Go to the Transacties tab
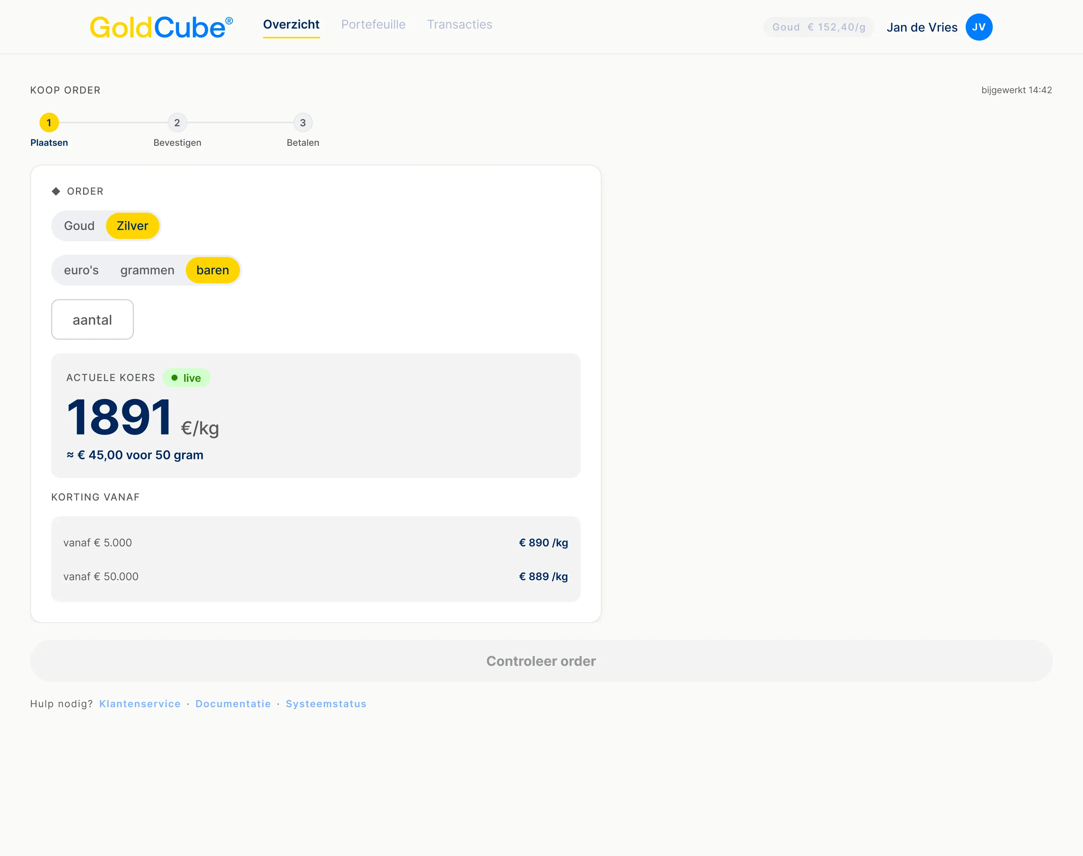This screenshot has height=856, width=1083. click(x=460, y=24)
